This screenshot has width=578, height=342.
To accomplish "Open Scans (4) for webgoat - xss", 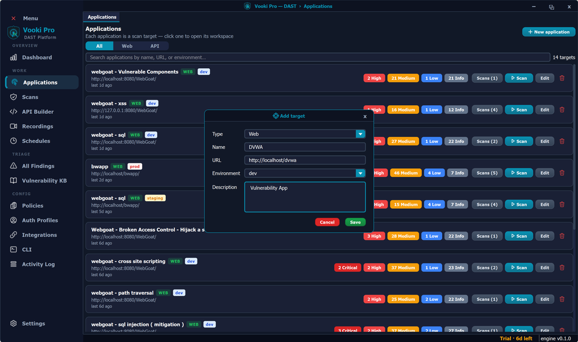I will (487, 110).
